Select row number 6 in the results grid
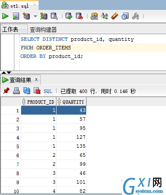The width and height of the screenshot is (166, 195). tap(11, 155)
